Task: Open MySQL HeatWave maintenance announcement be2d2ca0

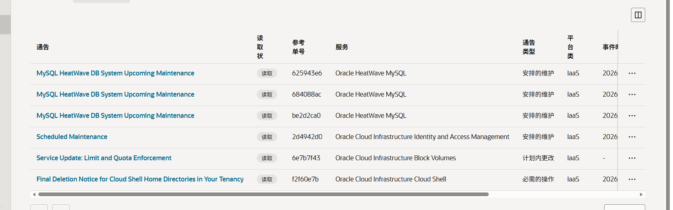Action: pyautogui.click(x=115, y=116)
